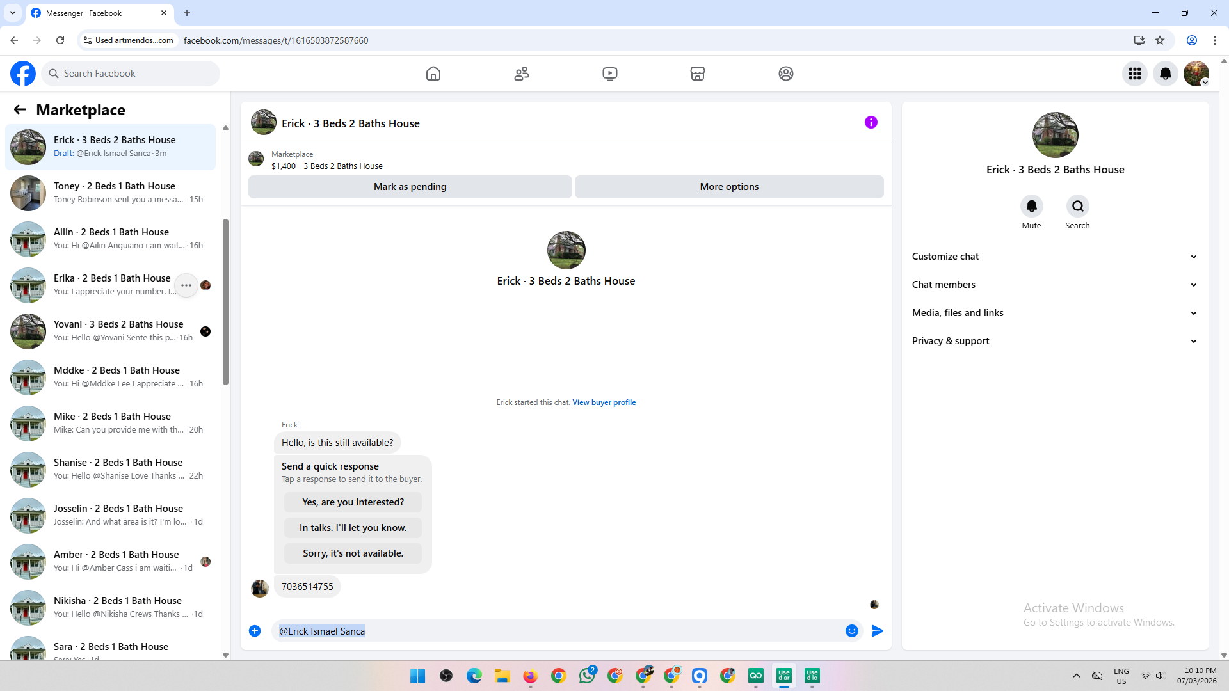Image resolution: width=1229 pixels, height=691 pixels.
Task: Mute this conversation with the bell icon
Action: click(1032, 206)
